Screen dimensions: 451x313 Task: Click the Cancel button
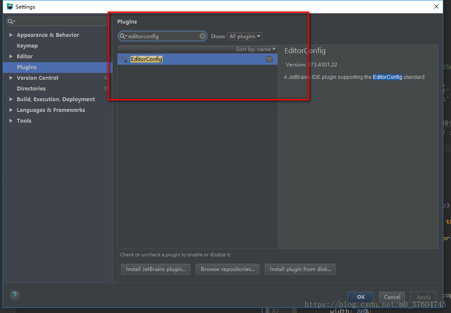[392, 297]
